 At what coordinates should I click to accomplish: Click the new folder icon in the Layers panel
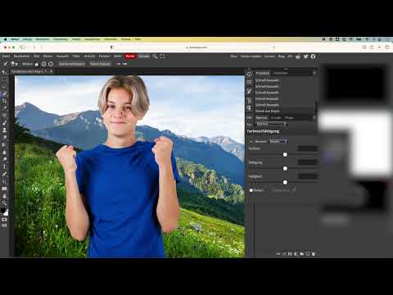coord(302,254)
